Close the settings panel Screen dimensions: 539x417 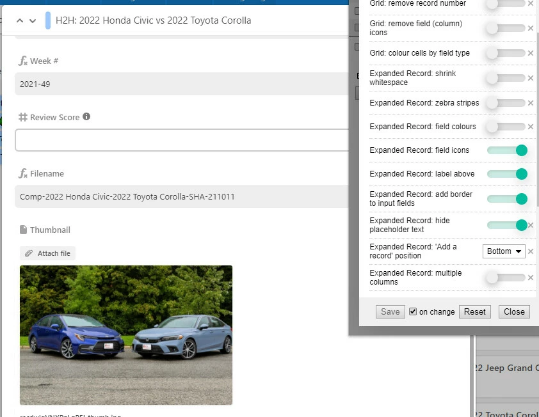514,311
